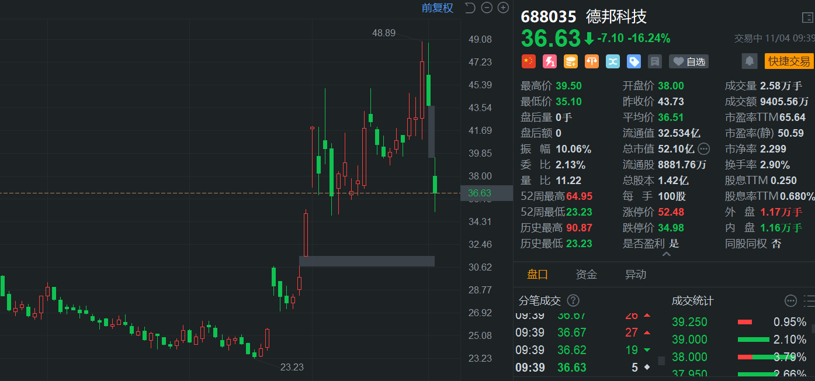Click the 快捷交易 button
The image size is (815, 381).
click(789, 61)
